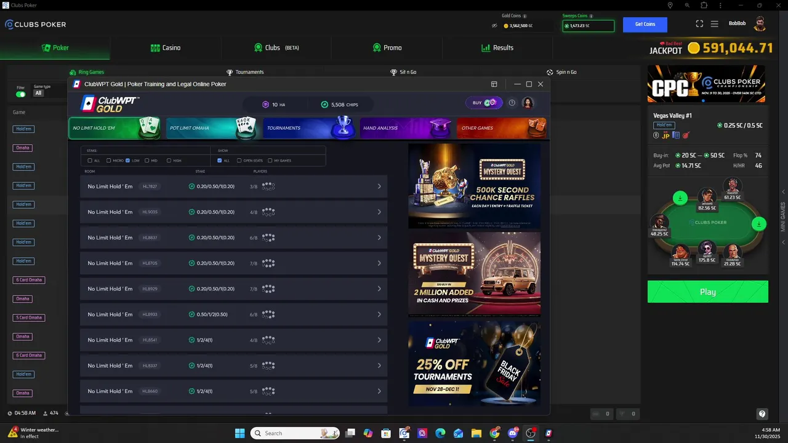Click the BUY chips button
Screen dimensions: 788x443
(484, 103)
